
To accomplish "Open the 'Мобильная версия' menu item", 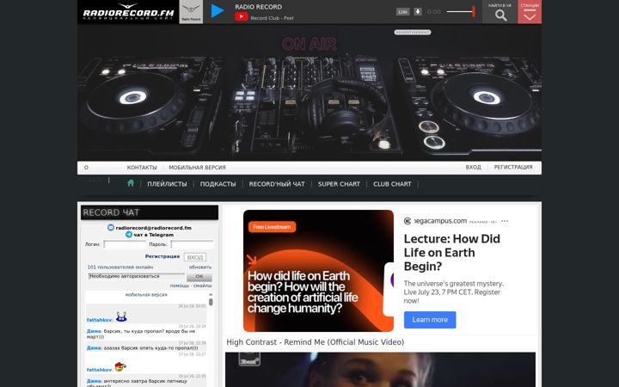I will [x=198, y=168].
